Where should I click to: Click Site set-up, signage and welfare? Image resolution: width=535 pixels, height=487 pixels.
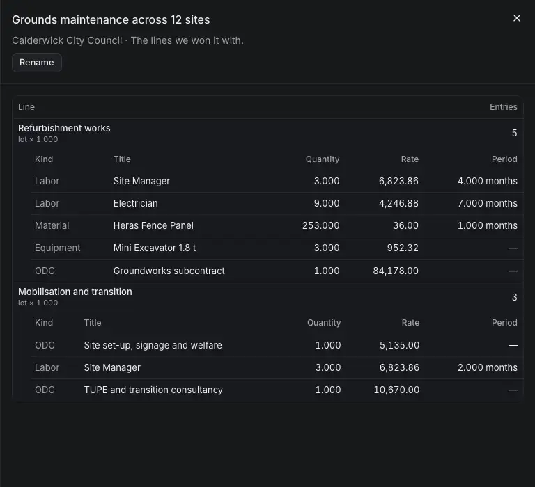(153, 345)
